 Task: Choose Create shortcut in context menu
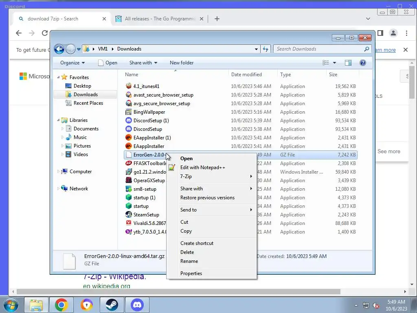point(212,243)
